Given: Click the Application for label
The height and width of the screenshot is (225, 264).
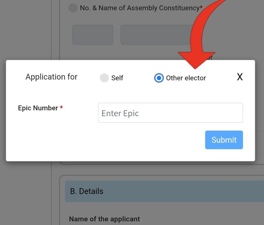Looking at the screenshot, I should [x=51, y=77].
